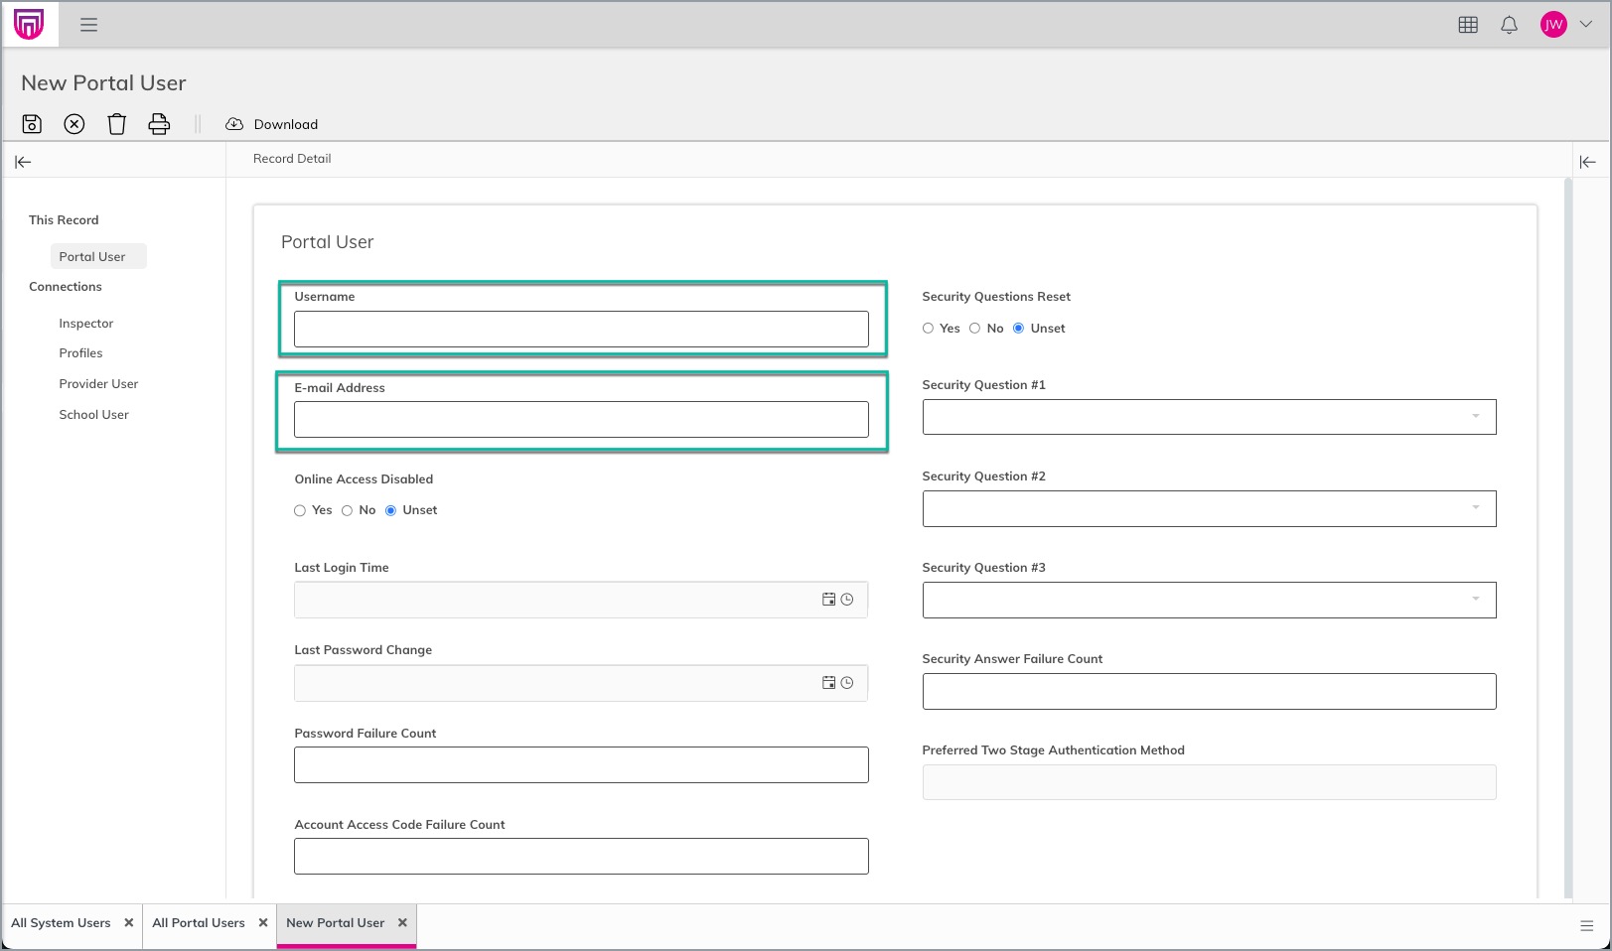Expand the user menu chevron
Screen dimensions: 1612x951
(1585, 25)
